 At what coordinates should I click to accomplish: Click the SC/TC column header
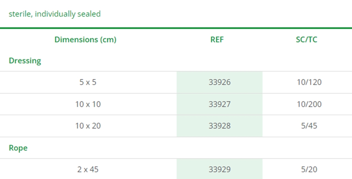point(306,39)
